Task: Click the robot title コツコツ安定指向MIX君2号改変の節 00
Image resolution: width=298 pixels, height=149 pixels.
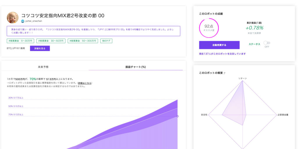Action: pyautogui.click(x=63, y=16)
